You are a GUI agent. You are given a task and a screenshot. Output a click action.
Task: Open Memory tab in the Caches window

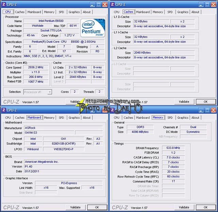[x=158, y=12]
